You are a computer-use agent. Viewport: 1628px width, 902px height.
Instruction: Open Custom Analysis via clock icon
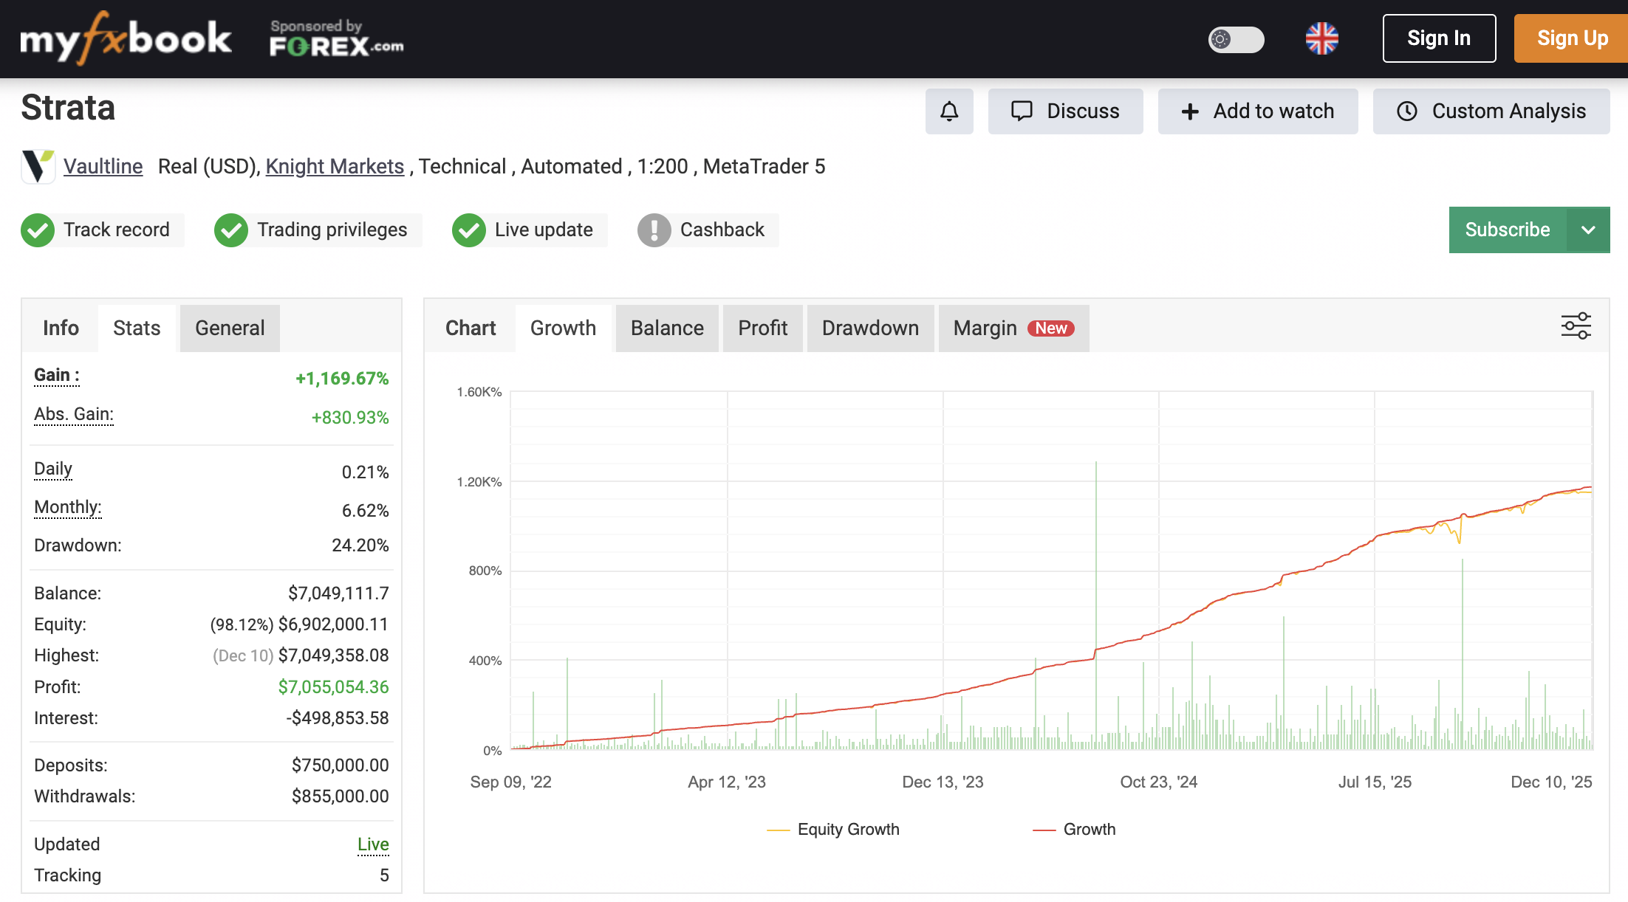[x=1406, y=111]
